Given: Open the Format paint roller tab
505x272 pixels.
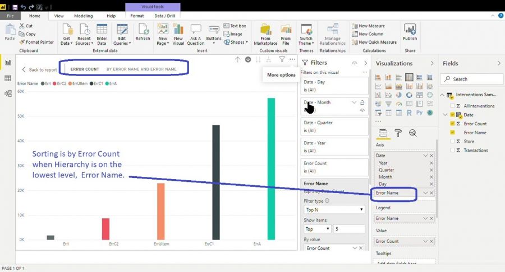Looking at the screenshot, I should (398, 133).
